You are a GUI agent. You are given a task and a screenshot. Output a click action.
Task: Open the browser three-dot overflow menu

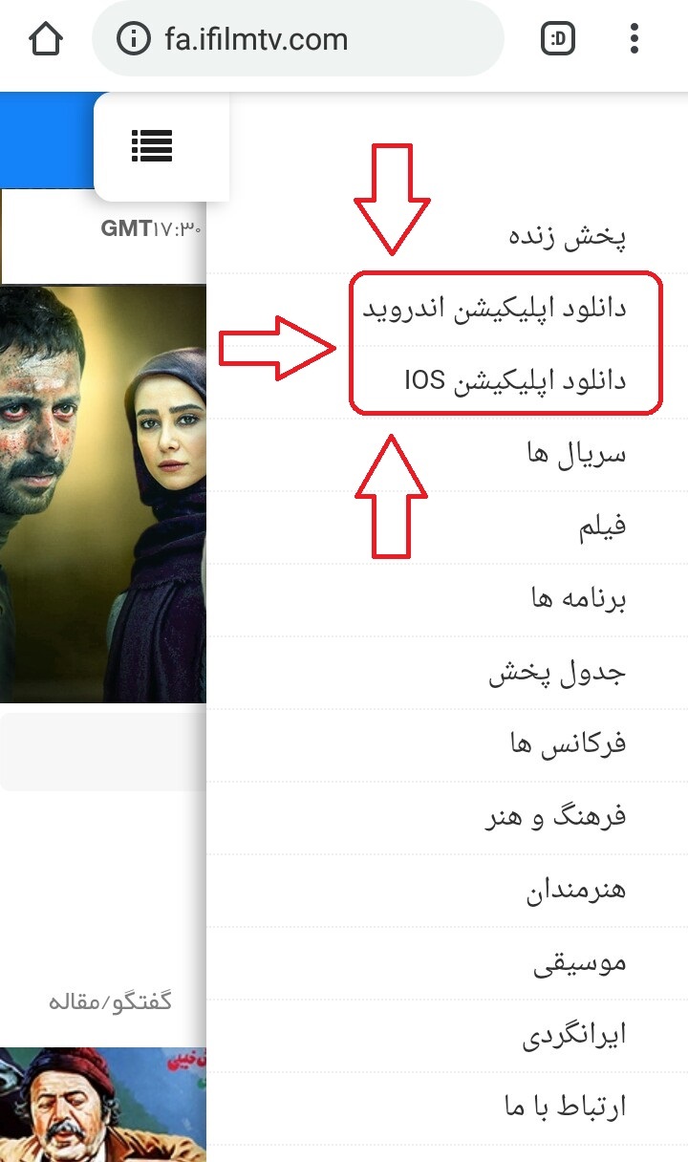tap(634, 39)
